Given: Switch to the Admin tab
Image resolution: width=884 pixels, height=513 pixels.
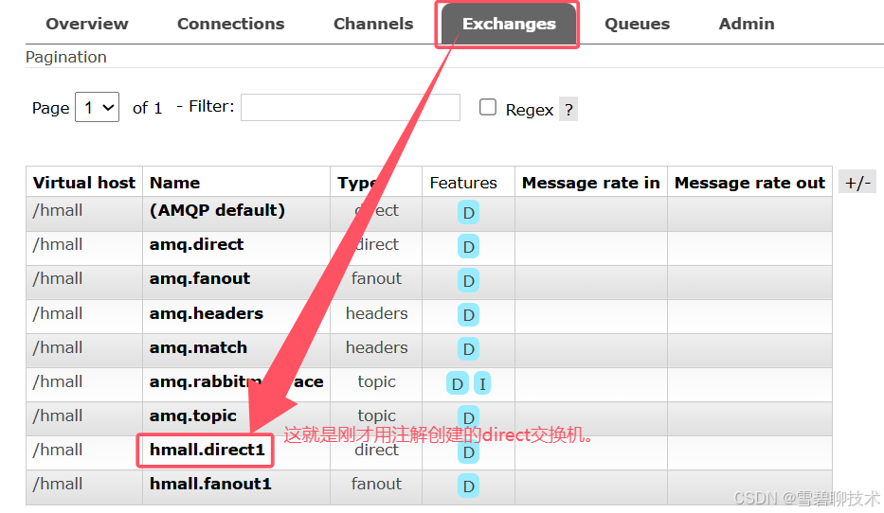Looking at the screenshot, I should pyautogui.click(x=747, y=24).
